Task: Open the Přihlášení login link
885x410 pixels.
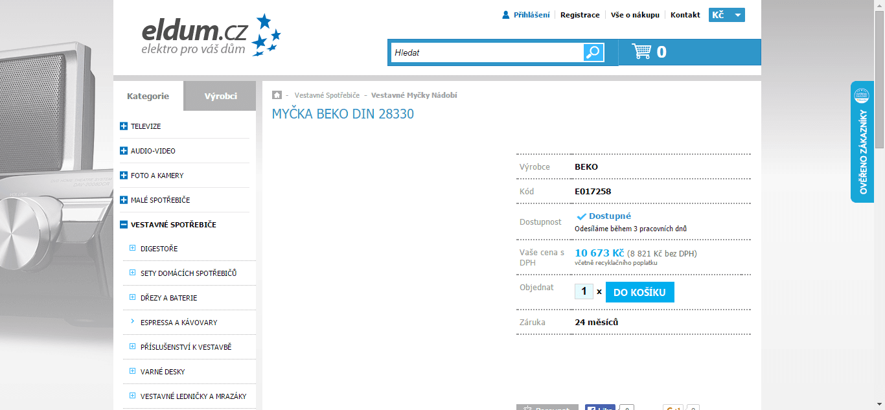Action: tap(531, 15)
